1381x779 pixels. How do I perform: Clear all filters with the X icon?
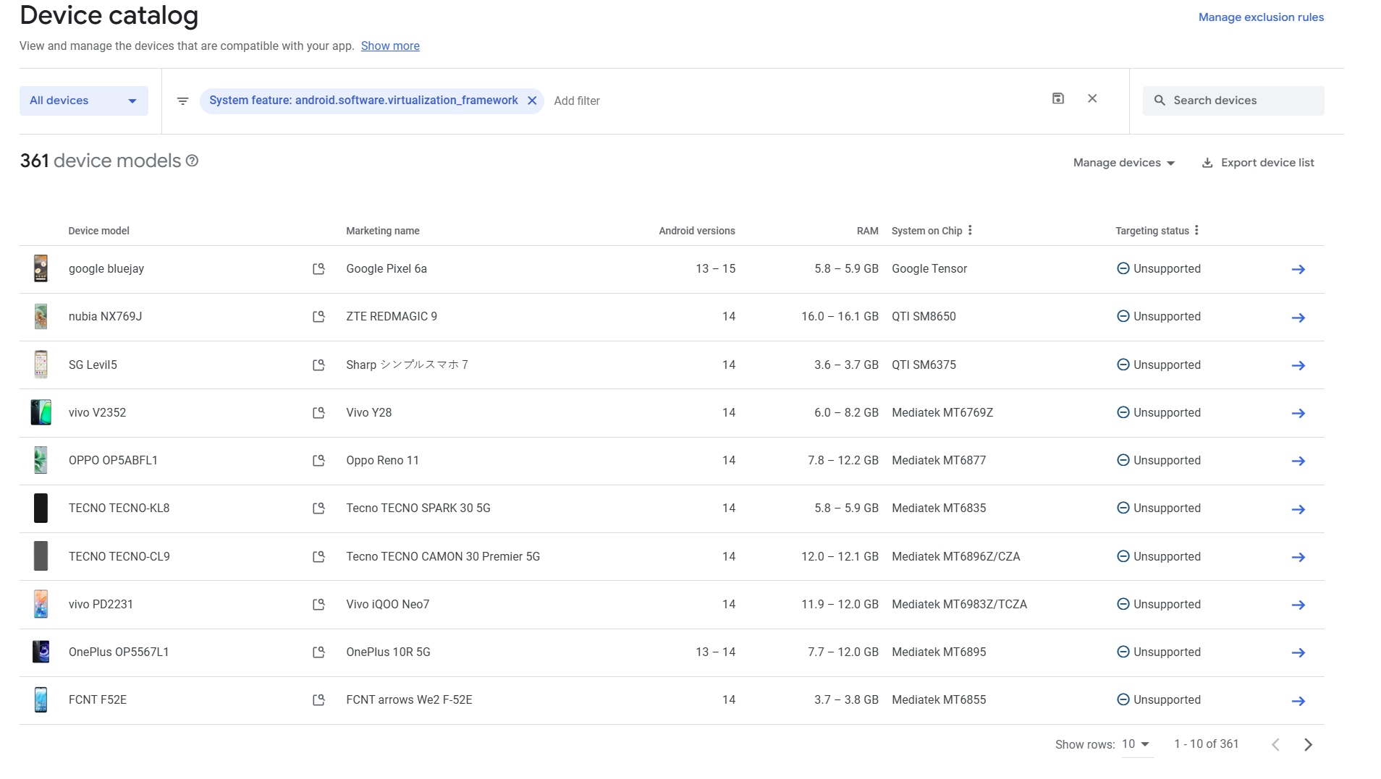pos(1092,98)
